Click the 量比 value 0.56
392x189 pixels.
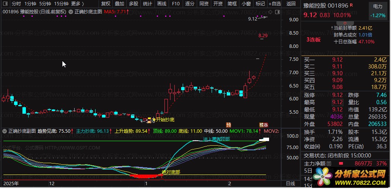point(381,102)
